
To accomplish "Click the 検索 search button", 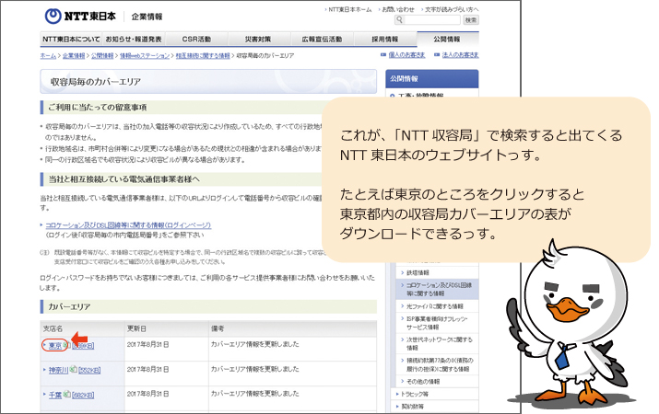I will (471, 19).
